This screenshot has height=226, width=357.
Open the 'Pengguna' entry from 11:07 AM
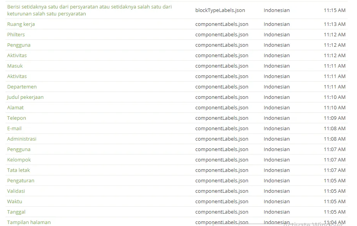[x=19, y=149]
